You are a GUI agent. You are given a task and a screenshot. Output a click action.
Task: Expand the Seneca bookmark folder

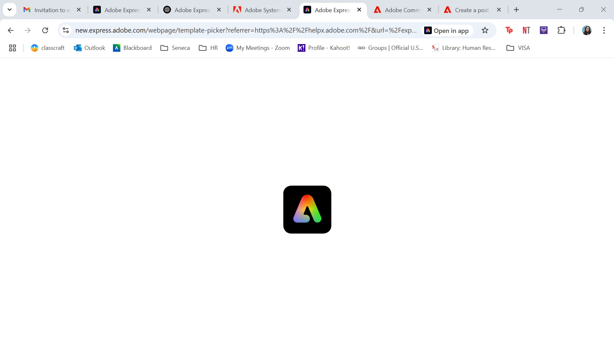pyautogui.click(x=175, y=48)
